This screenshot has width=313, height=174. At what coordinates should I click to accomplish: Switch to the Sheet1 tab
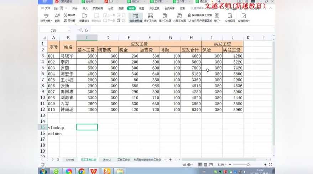click(70, 159)
